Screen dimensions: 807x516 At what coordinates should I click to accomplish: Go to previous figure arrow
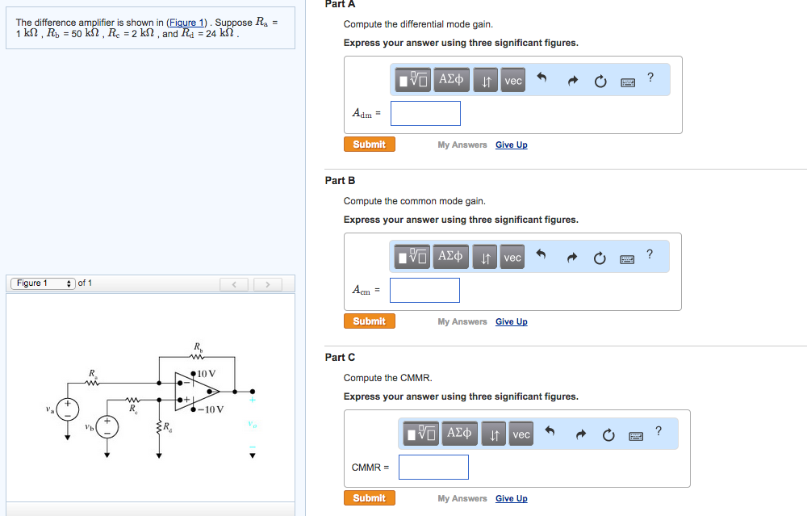click(x=234, y=284)
